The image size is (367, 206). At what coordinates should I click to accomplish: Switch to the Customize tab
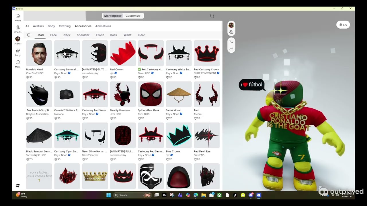click(133, 16)
